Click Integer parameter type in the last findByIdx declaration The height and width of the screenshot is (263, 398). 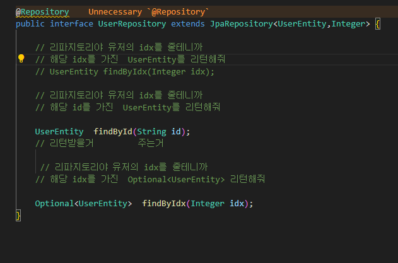208,204
